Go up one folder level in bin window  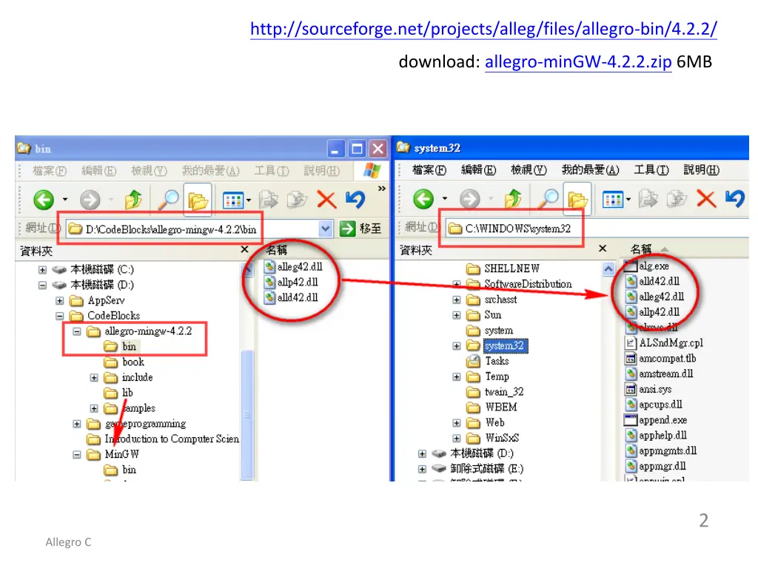click(x=134, y=200)
